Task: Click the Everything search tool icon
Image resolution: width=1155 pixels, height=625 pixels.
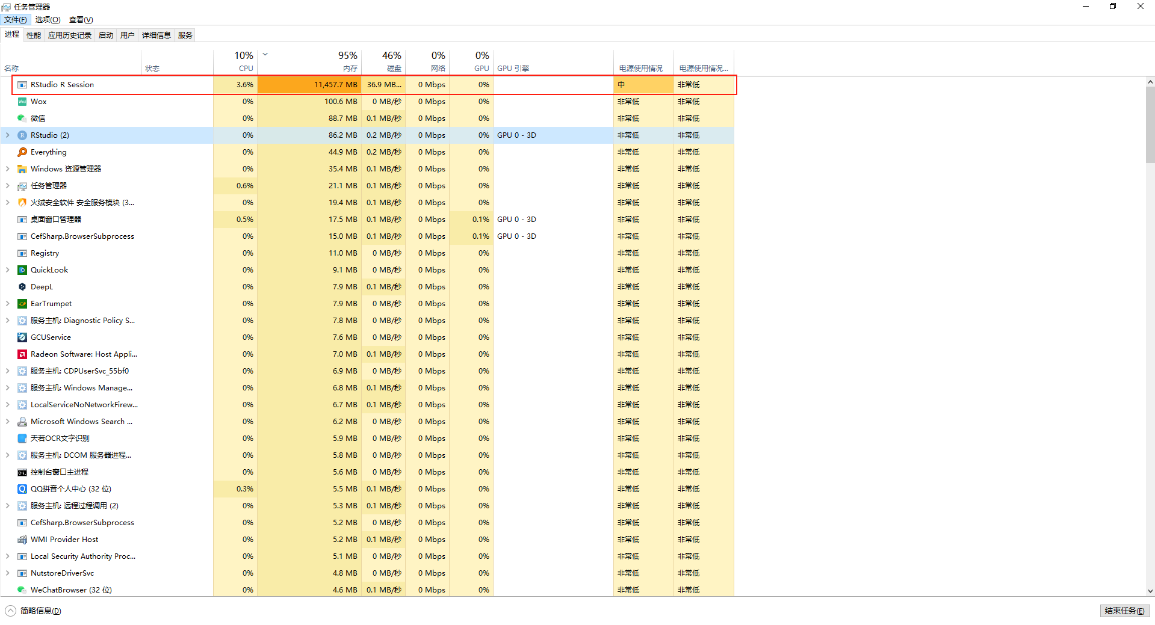Action: coord(22,152)
